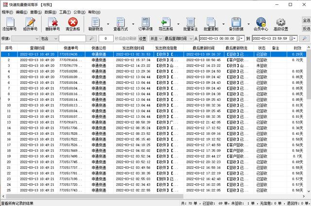Expand the 包含 condition dropdown

(x=54, y=38)
